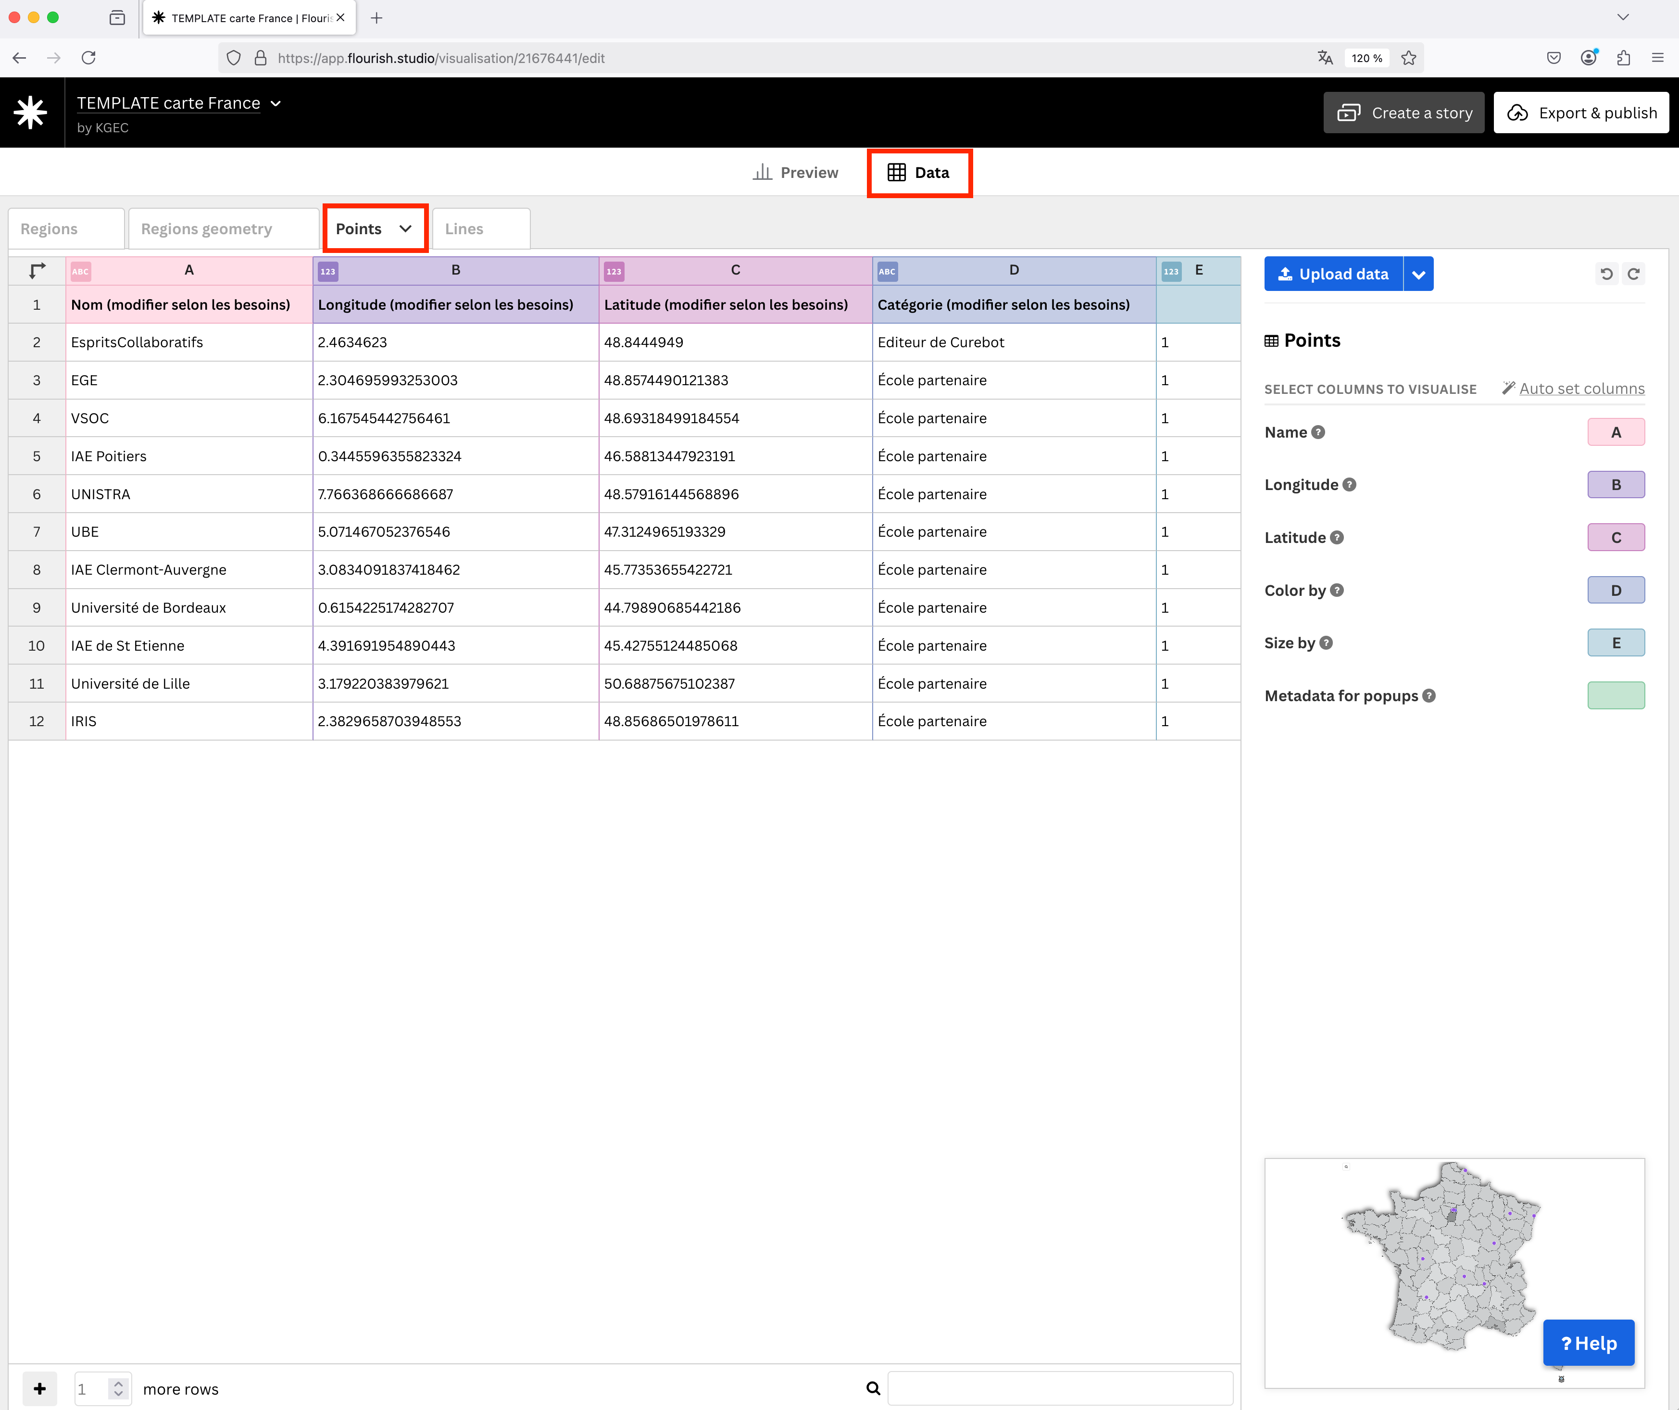Go back with browser back arrow
Screen dimensions: 1679x1410
(x=20, y=58)
